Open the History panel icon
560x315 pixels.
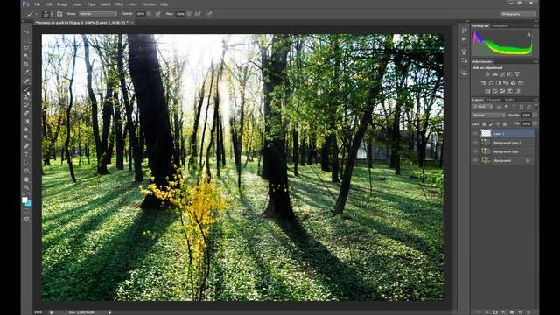click(465, 31)
